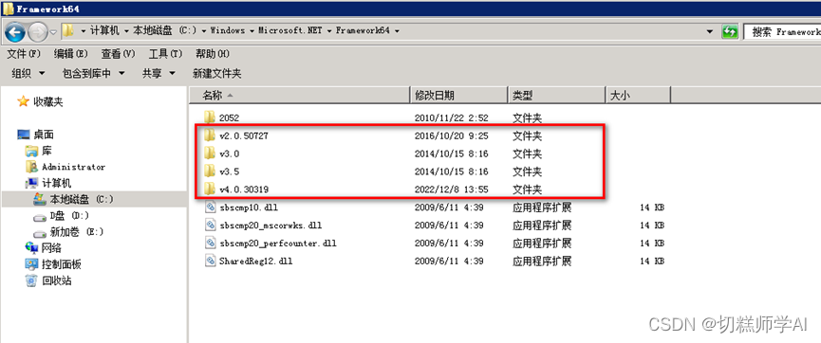Viewport: 821px width, 343px height.
Task: Select the SharedReg12.dll file icon
Action: (210, 261)
